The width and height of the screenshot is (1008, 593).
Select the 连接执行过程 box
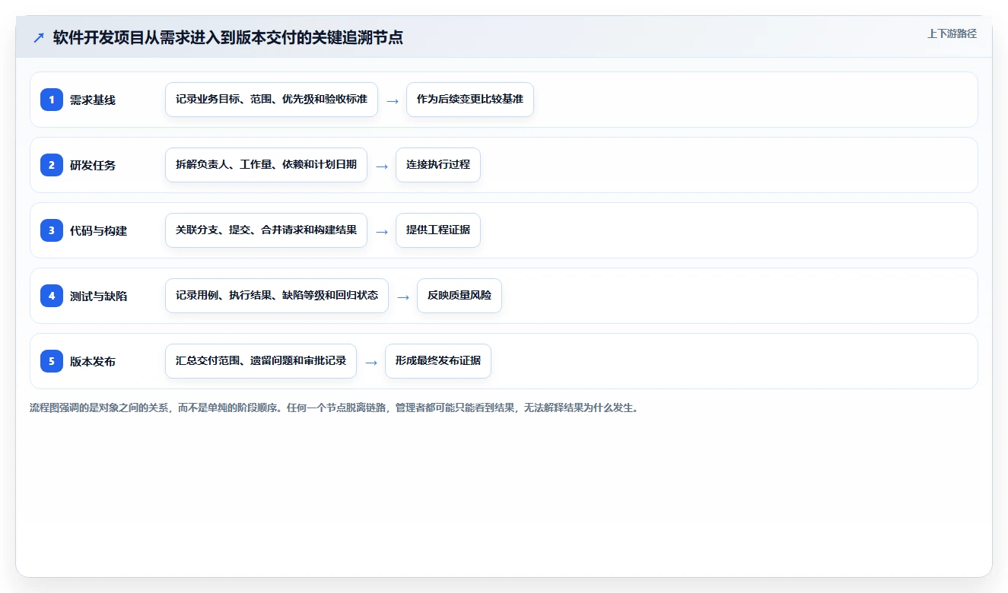pyautogui.click(x=438, y=165)
